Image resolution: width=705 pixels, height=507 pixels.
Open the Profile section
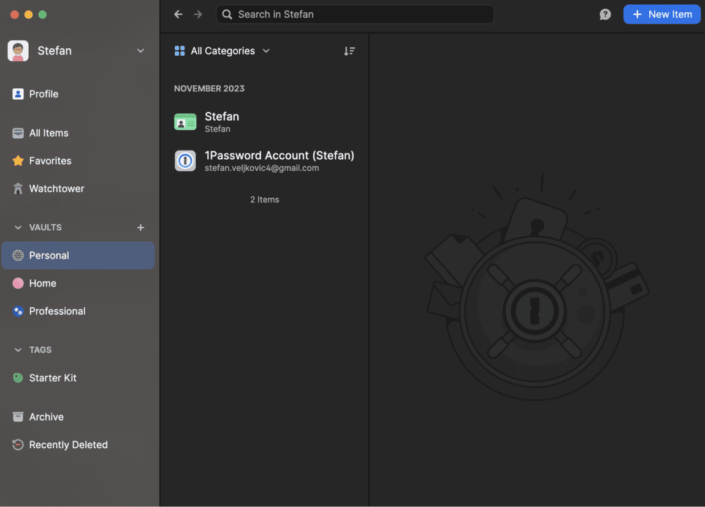[78, 94]
